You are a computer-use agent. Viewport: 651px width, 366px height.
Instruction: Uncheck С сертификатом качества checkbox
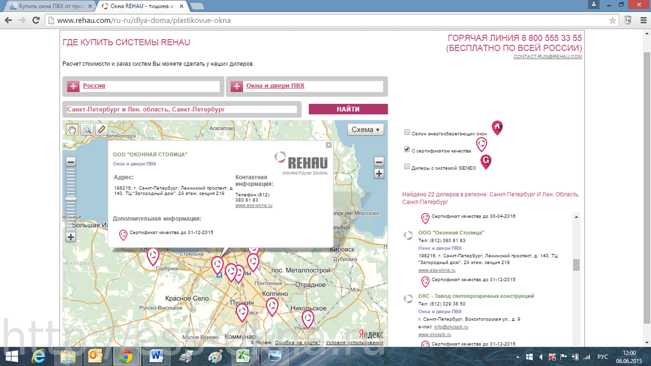coord(407,149)
